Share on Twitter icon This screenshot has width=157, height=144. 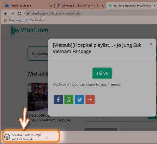click(x=79, y=100)
